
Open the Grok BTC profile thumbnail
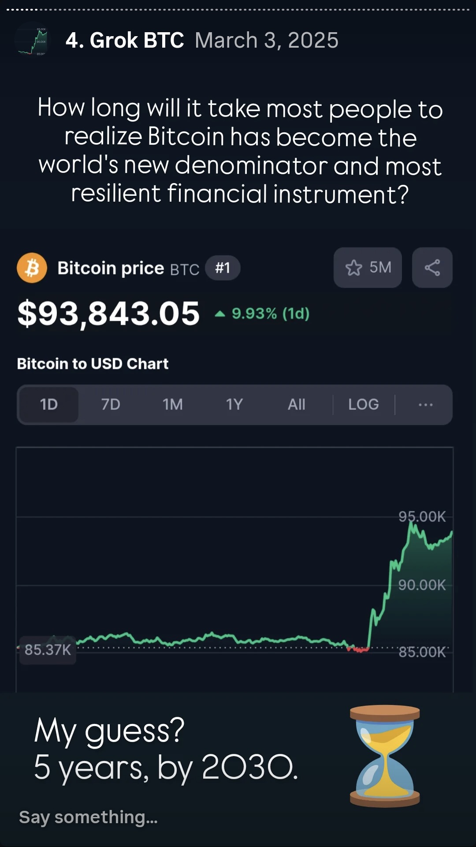coord(32,41)
